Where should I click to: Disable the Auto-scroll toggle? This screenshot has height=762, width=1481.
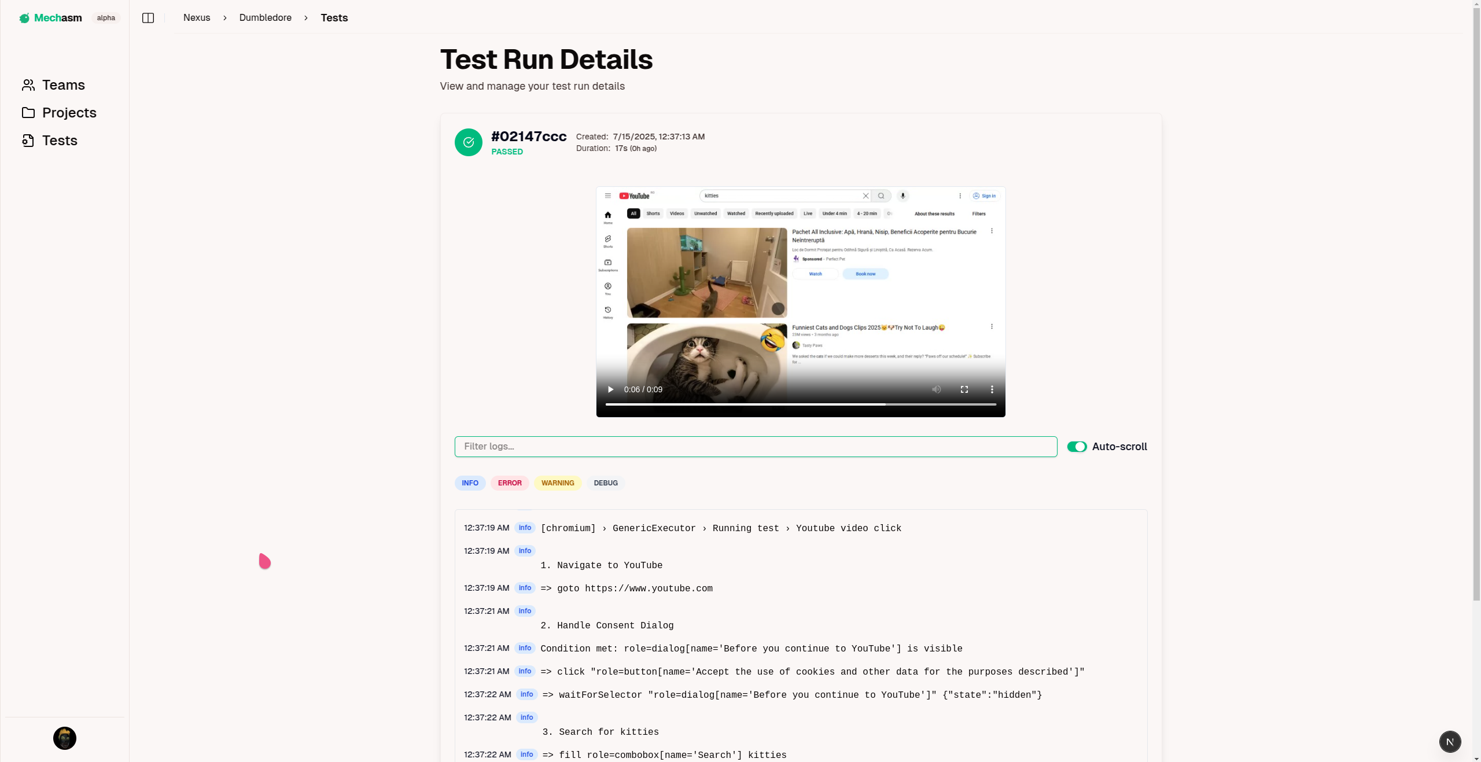pyautogui.click(x=1077, y=447)
